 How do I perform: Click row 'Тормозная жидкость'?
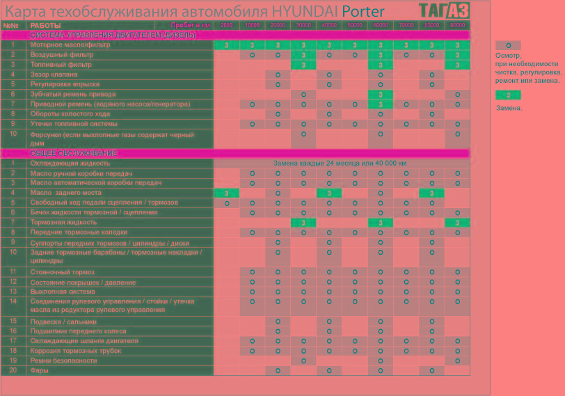(236, 222)
